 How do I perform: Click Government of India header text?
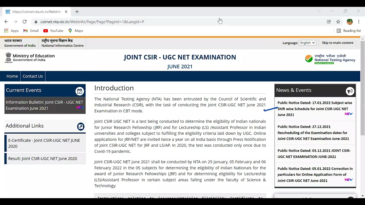[20, 46]
